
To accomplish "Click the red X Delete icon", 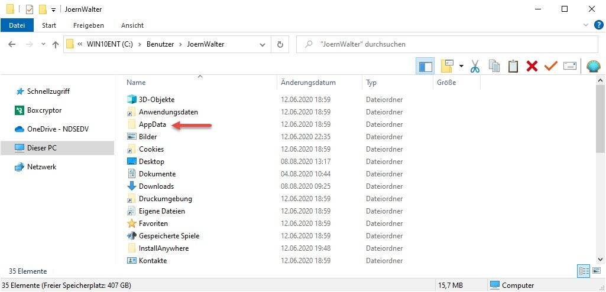I will click(x=532, y=66).
